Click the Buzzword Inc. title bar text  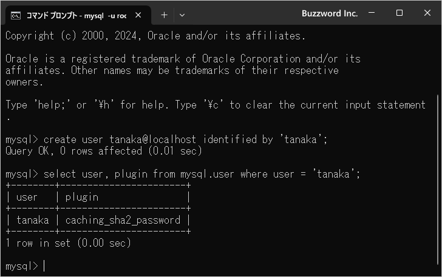330,13
